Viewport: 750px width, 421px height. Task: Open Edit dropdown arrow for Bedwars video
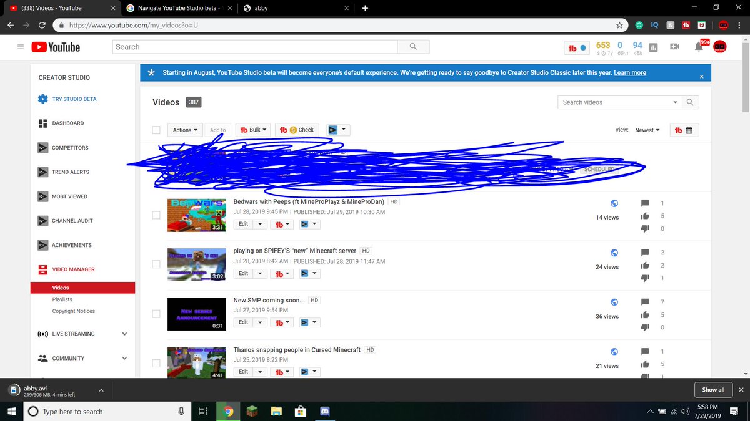261,224
